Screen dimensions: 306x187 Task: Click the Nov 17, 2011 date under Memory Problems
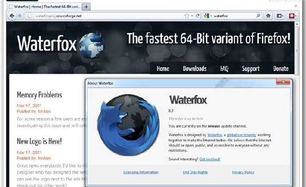(x=29, y=106)
